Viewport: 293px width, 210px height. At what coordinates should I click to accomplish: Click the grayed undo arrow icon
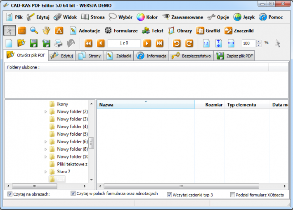click(x=71, y=43)
